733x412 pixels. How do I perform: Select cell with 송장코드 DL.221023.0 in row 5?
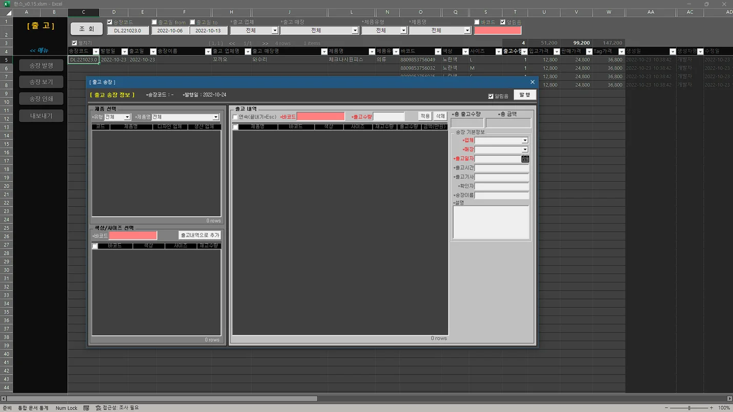pyautogui.click(x=84, y=60)
